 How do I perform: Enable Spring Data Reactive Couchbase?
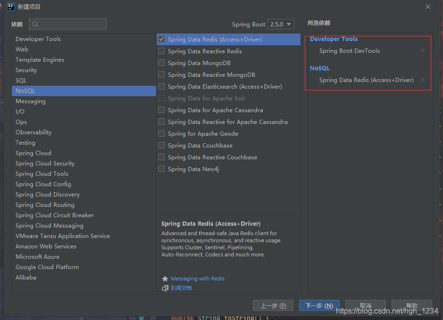tap(161, 157)
